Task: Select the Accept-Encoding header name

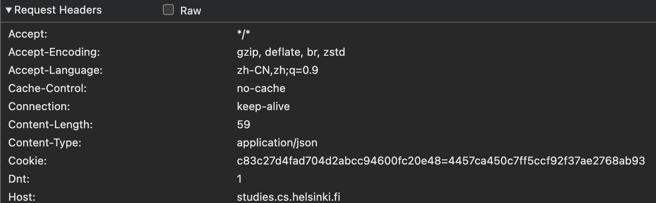Action: [x=54, y=52]
